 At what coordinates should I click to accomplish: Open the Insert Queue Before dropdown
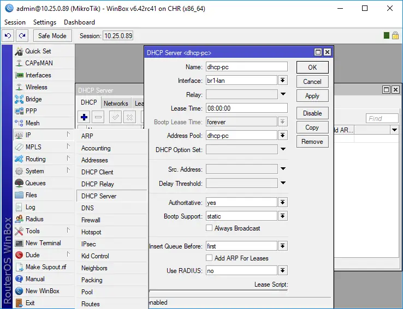pyautogui.click(x=282, y=246)
